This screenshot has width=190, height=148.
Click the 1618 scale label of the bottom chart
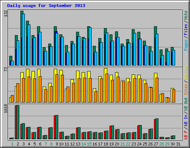[x=6, y=108]
